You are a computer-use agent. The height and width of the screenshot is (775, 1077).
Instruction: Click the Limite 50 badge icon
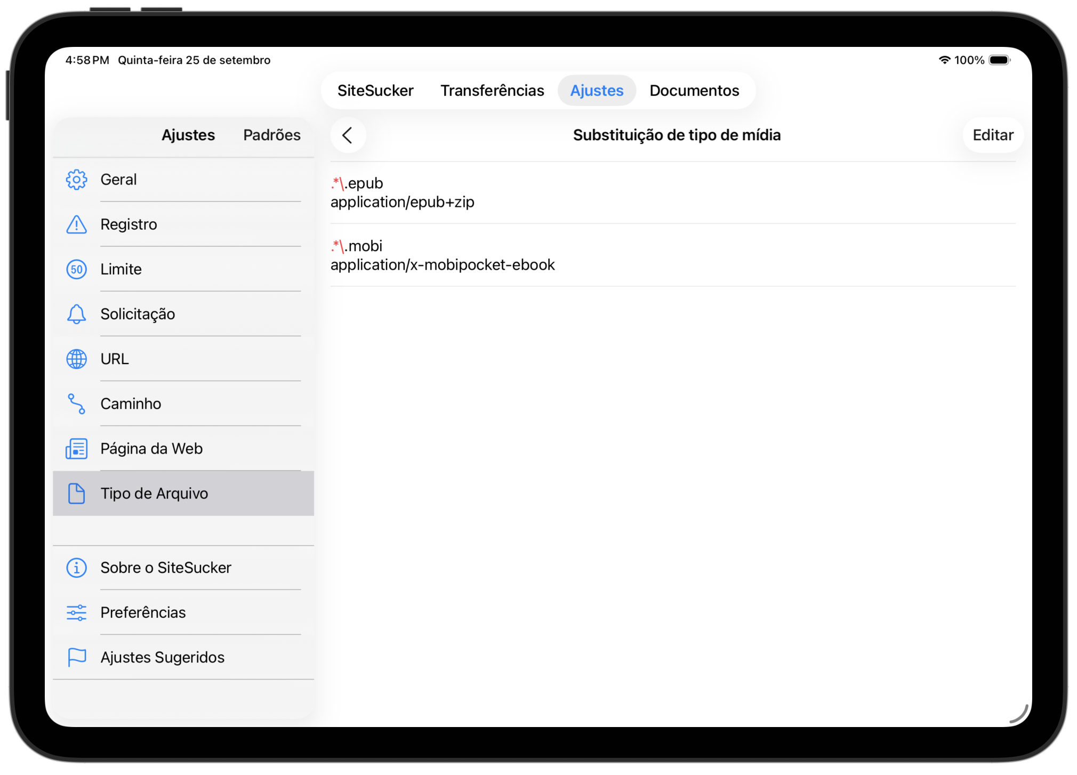76,269
